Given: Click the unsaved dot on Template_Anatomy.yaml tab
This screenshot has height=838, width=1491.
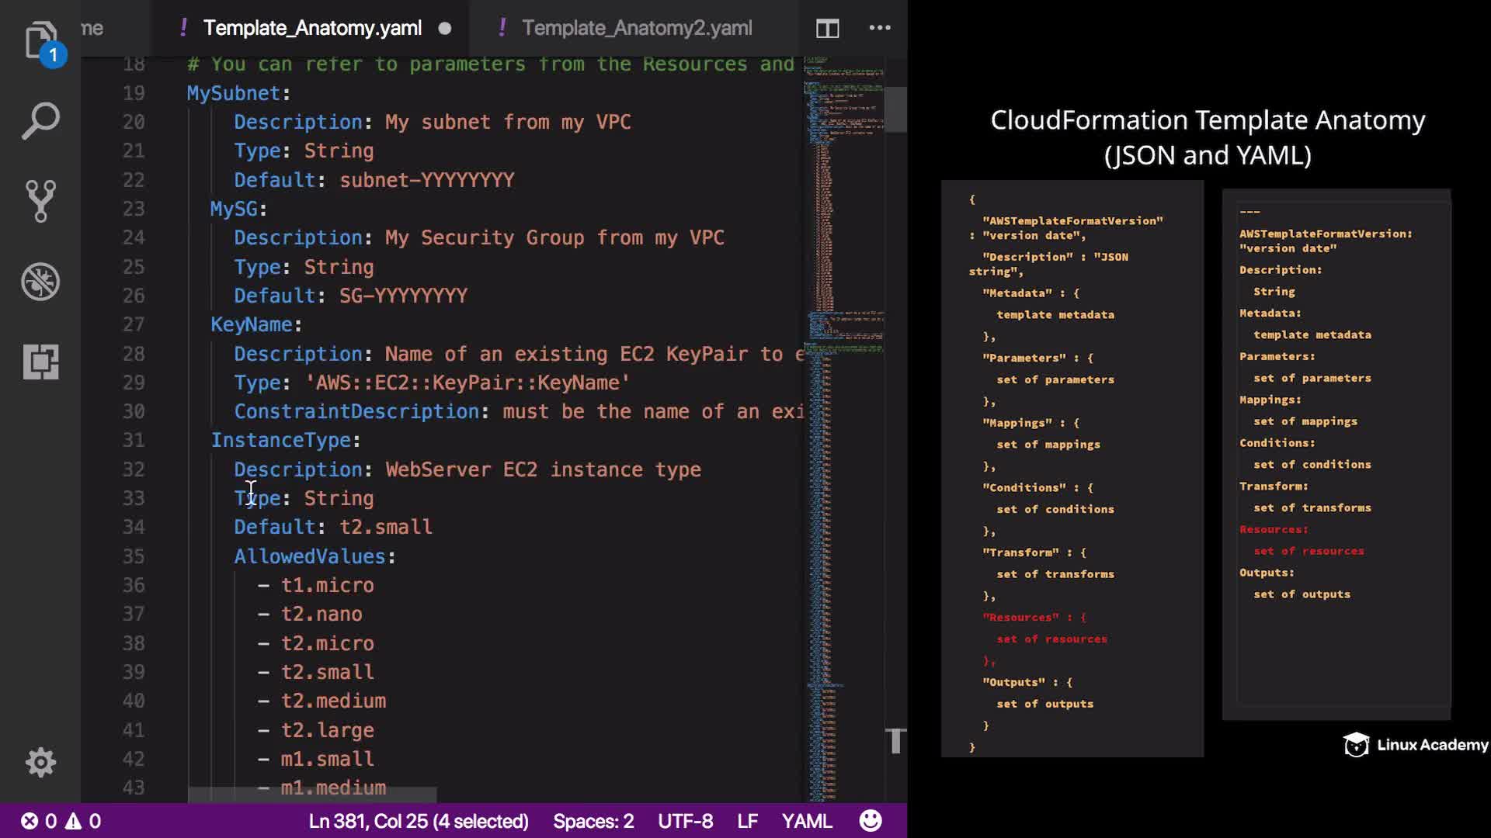Looking at the screenshot, I should point(445,29).
